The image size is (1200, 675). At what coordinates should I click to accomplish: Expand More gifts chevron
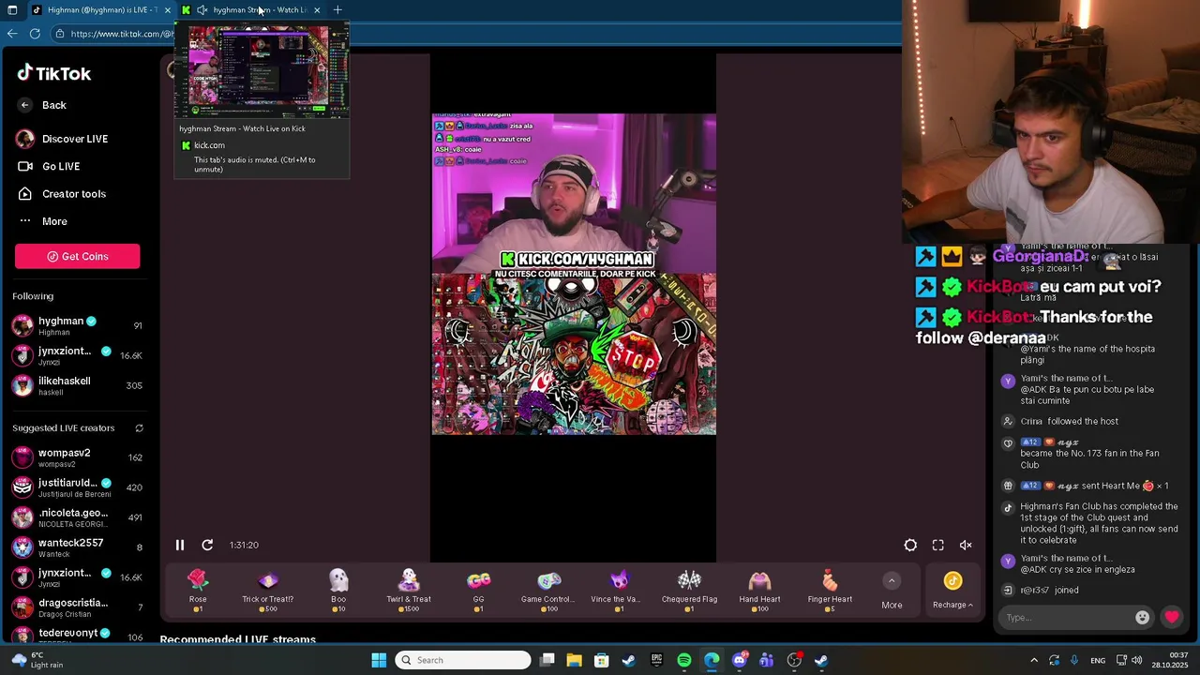tap(892, 581)
